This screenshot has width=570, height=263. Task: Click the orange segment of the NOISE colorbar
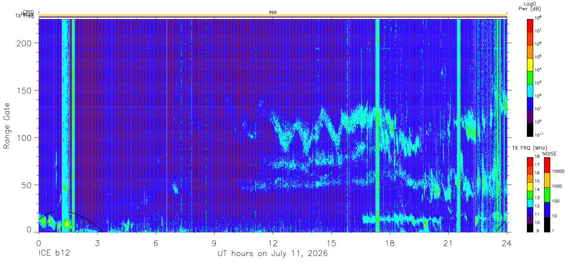(546, 180)
